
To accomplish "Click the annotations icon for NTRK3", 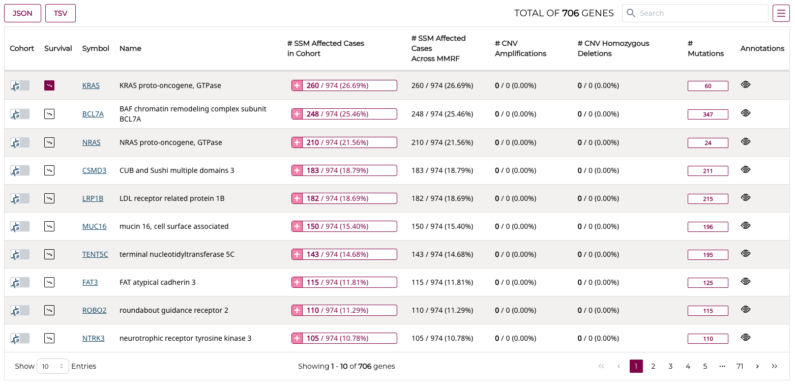I will pyautogui.click(x=746, y=337).
